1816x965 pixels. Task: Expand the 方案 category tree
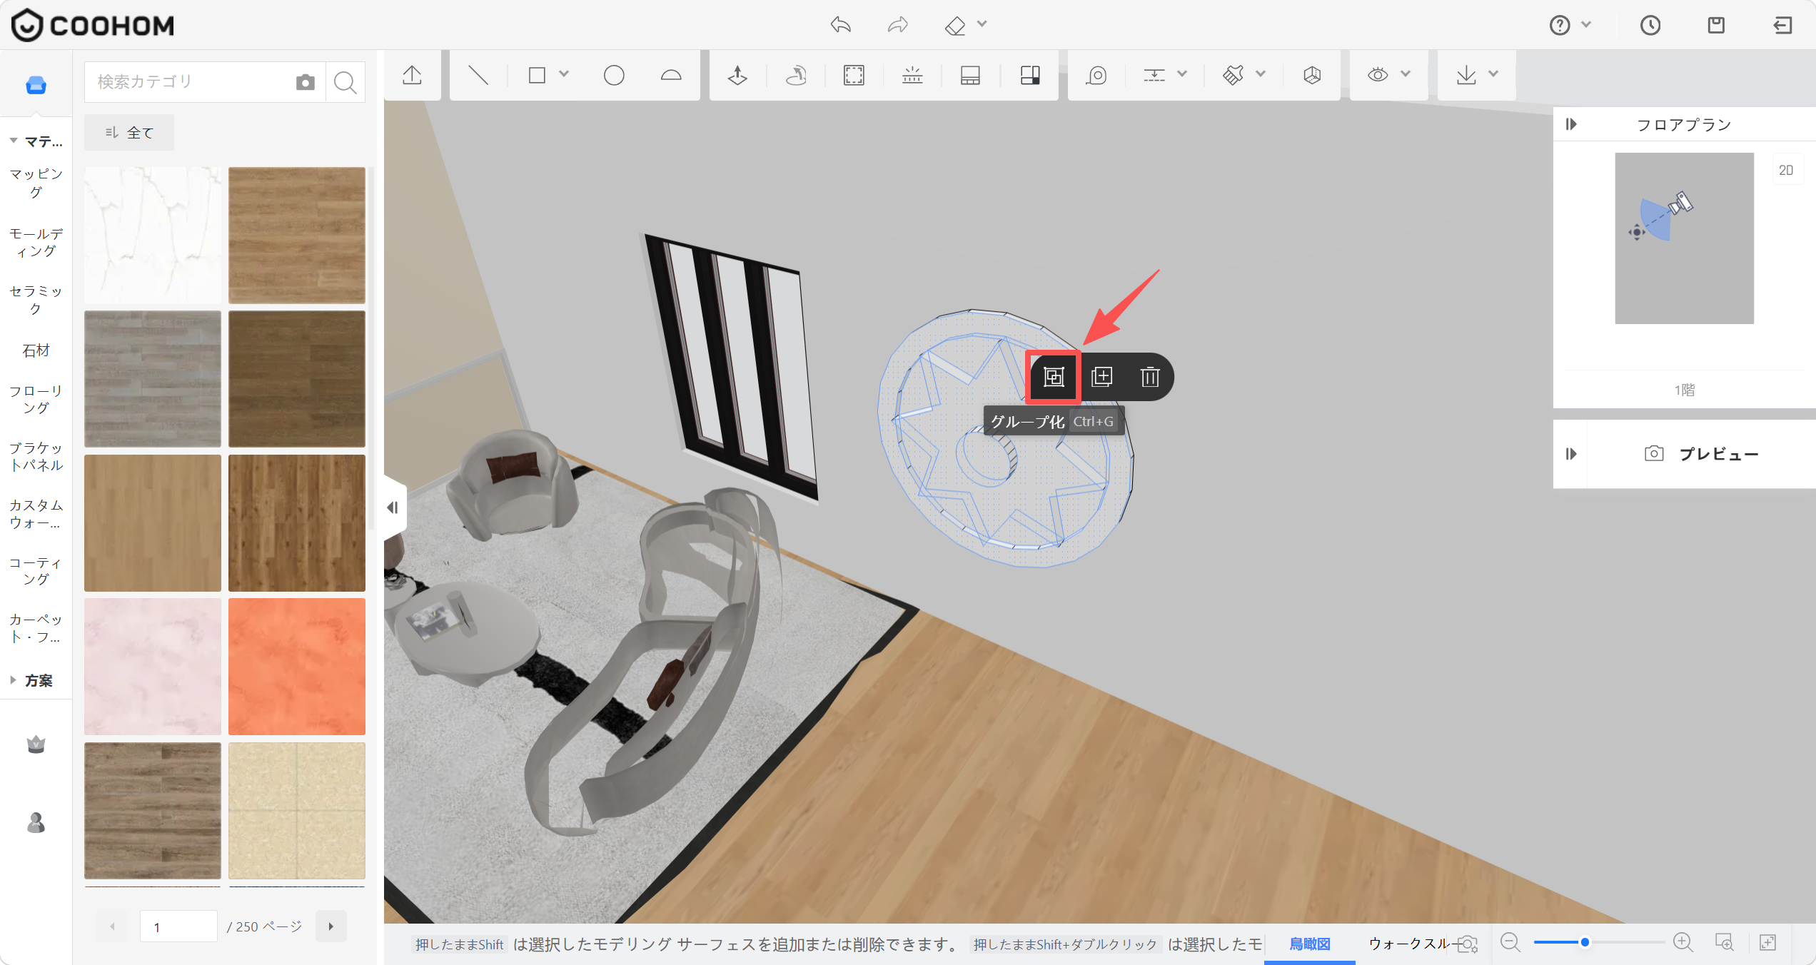coord(14,680)
